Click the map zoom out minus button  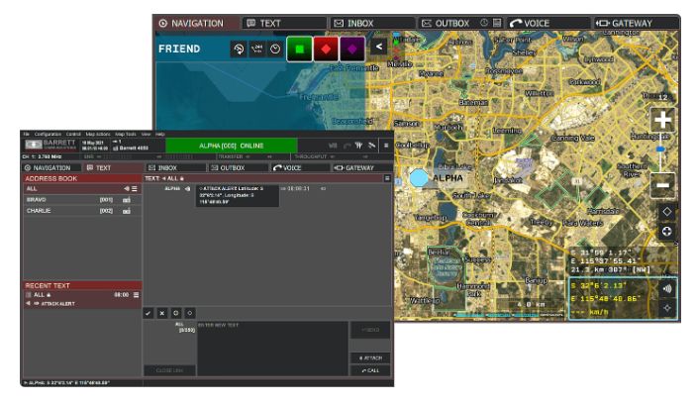(x=663, y=184)
